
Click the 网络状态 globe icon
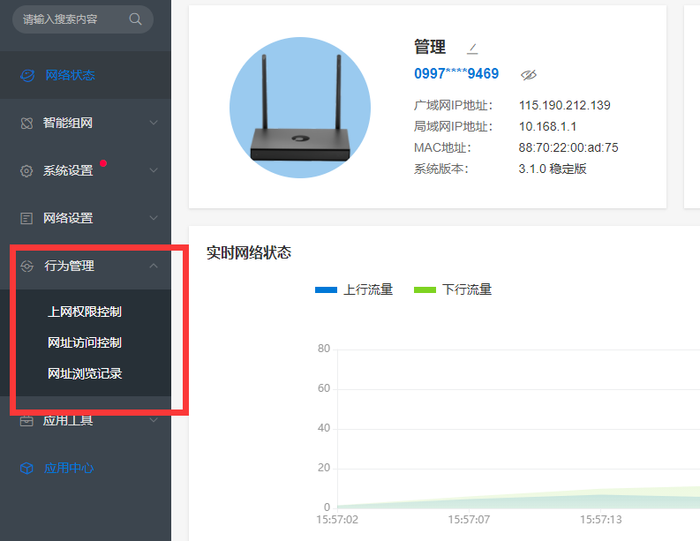(27, 75)
